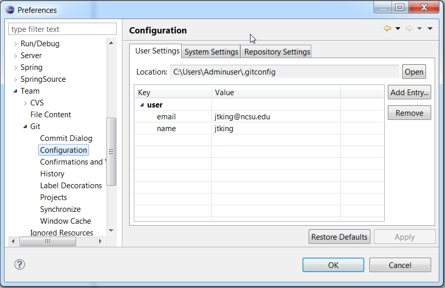Open the preferences view menu dropdown arrow
The width and height of the screenshot is (445, 288).
tap(430, 28)
